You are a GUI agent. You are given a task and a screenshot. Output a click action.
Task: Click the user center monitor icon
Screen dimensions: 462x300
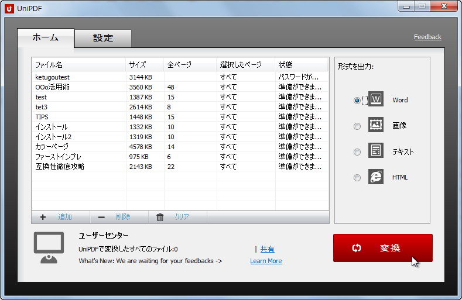[x=49, y=247]
